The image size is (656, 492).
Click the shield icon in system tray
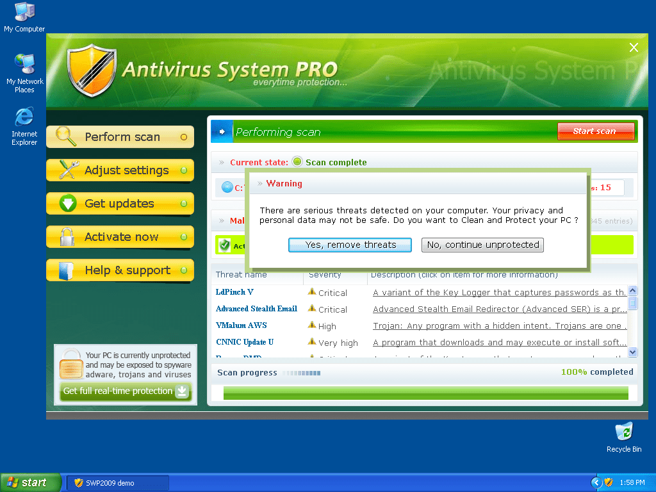click(609, 482)
